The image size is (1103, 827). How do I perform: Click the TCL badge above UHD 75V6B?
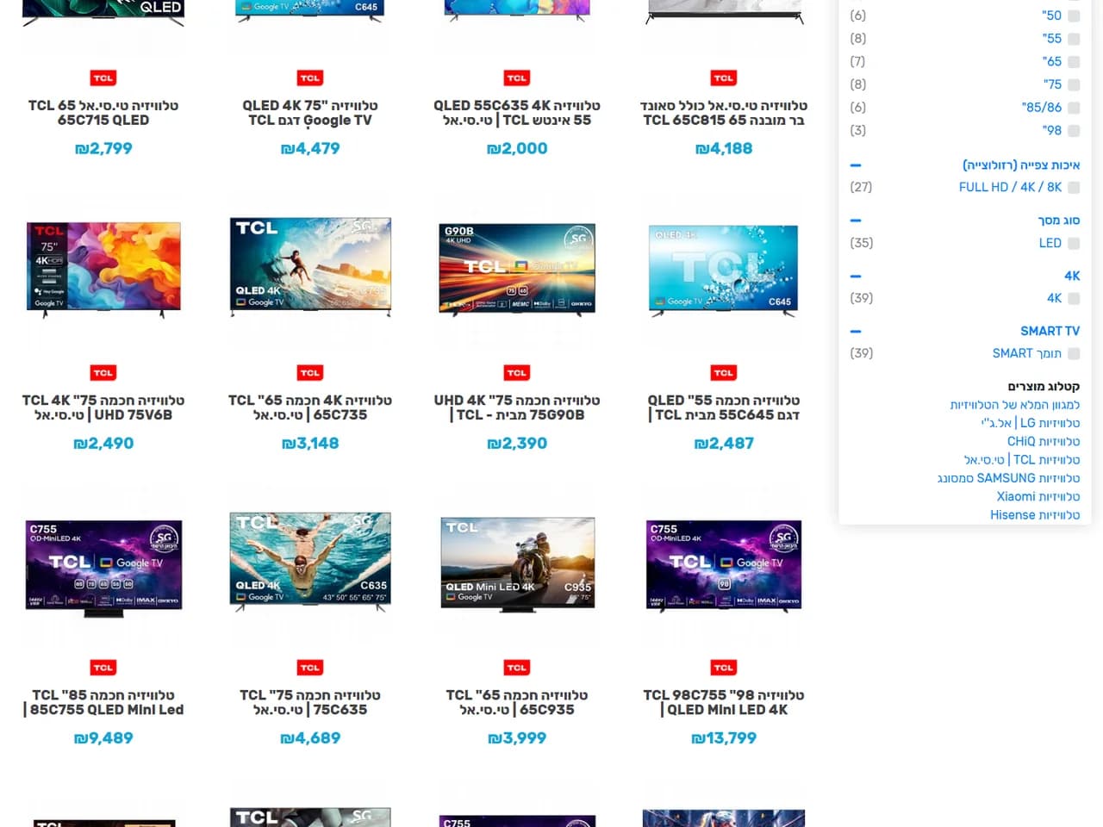click(103, 373)
